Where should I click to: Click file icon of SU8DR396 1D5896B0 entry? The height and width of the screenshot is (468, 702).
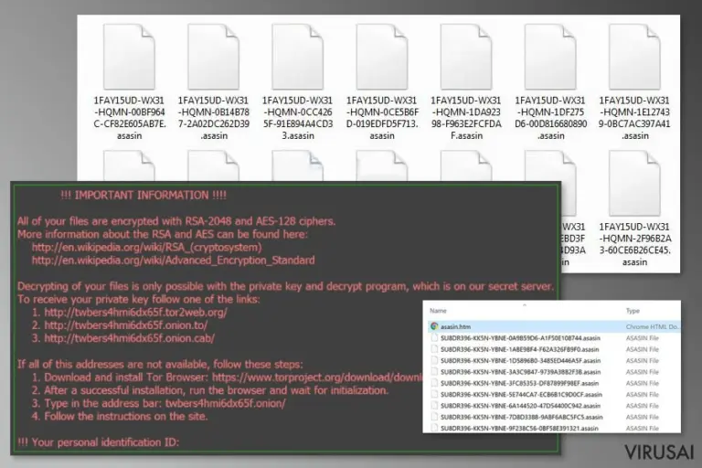click(x=434, y=360)
